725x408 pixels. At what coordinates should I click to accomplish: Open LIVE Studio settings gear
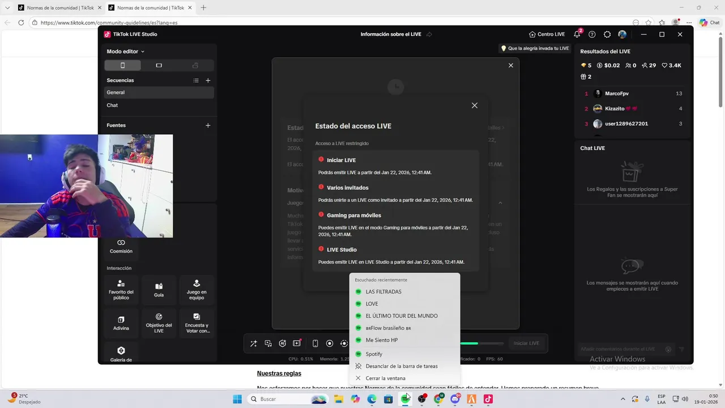tap(607, 35)
